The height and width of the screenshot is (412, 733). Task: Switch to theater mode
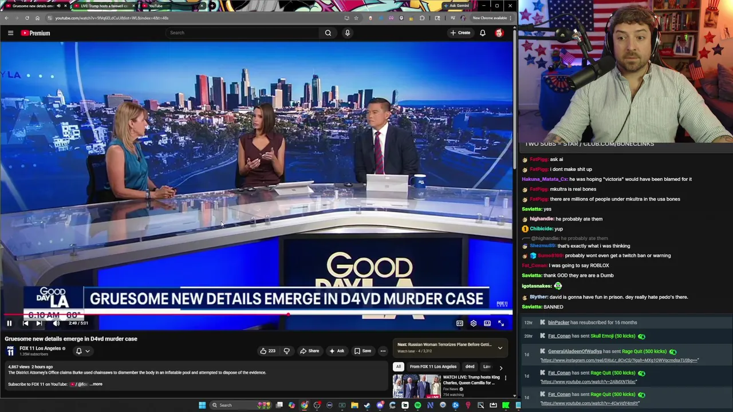[487, 323]
